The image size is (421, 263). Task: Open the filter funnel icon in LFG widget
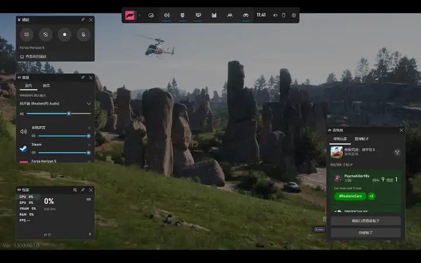coord(397,153)
